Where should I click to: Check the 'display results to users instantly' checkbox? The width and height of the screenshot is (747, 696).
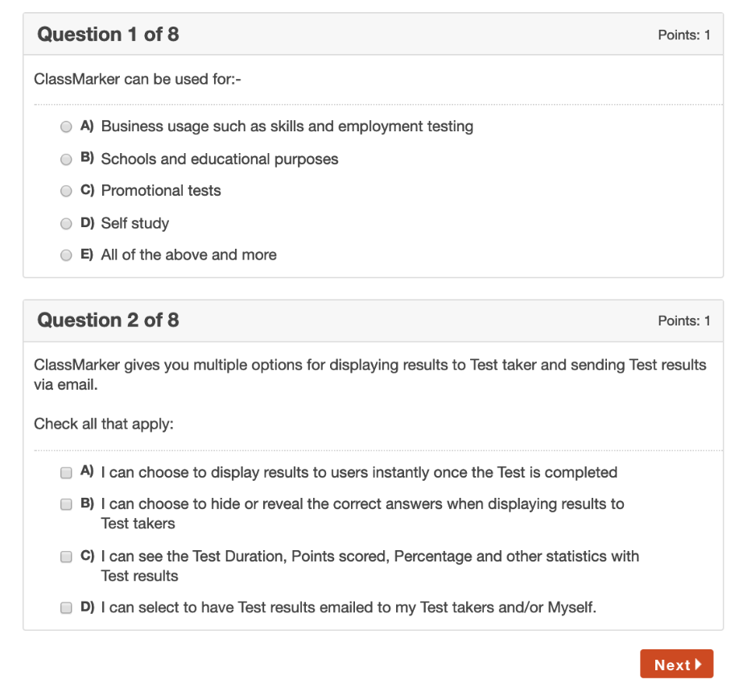coord(66,473)
